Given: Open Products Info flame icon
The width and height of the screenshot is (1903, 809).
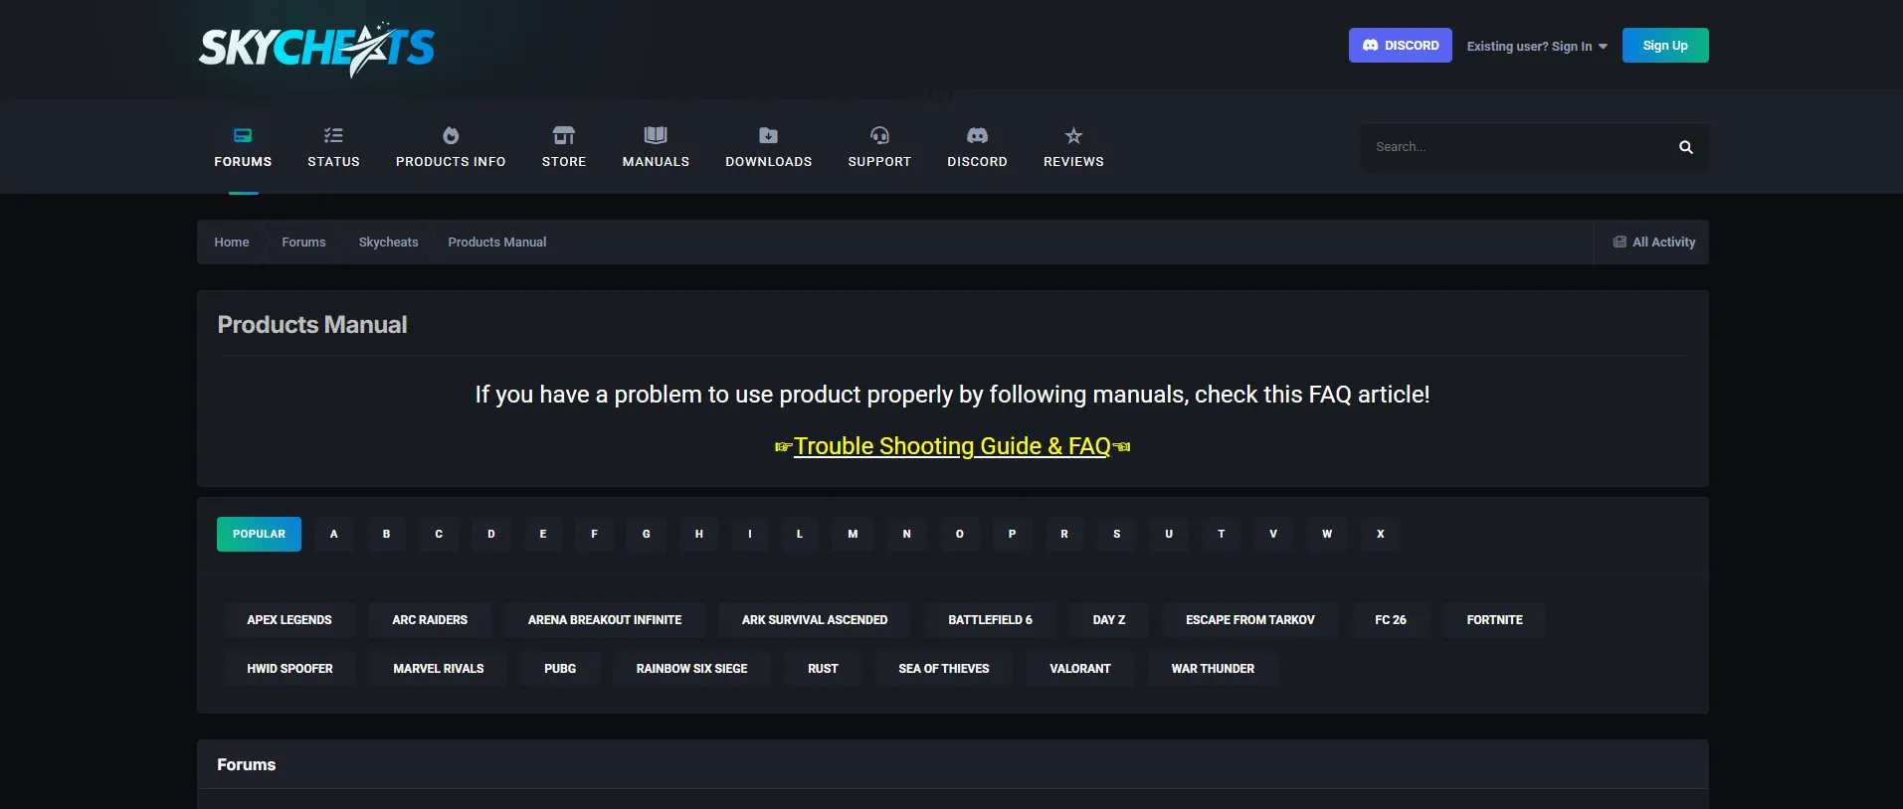Looking at the screenshot, I should tap(451, 135).
